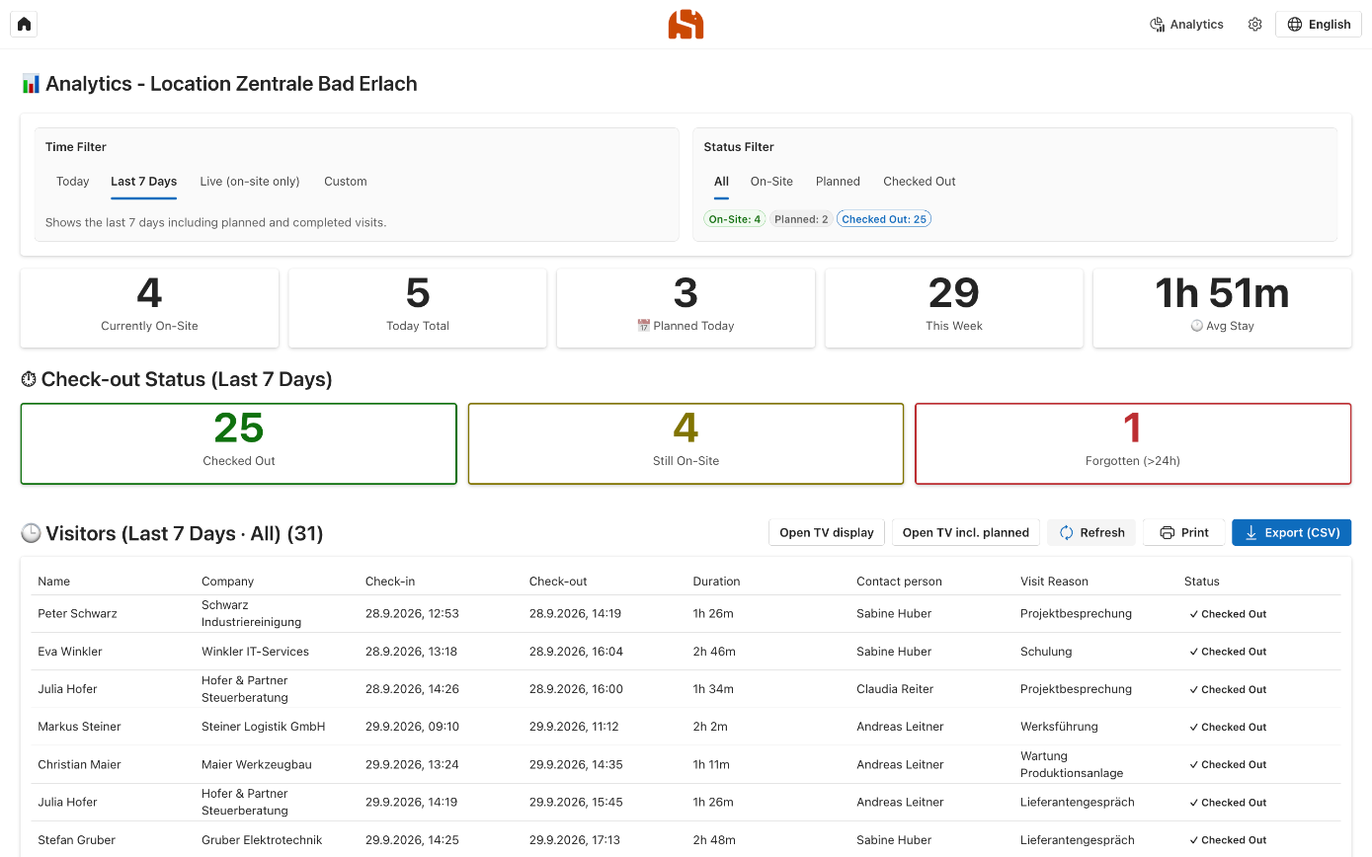This screenshot has width=1372, height=857.
Task: Switch to Live (on-site only) tab
Action: pyautogui.click(x=250, y=182)
